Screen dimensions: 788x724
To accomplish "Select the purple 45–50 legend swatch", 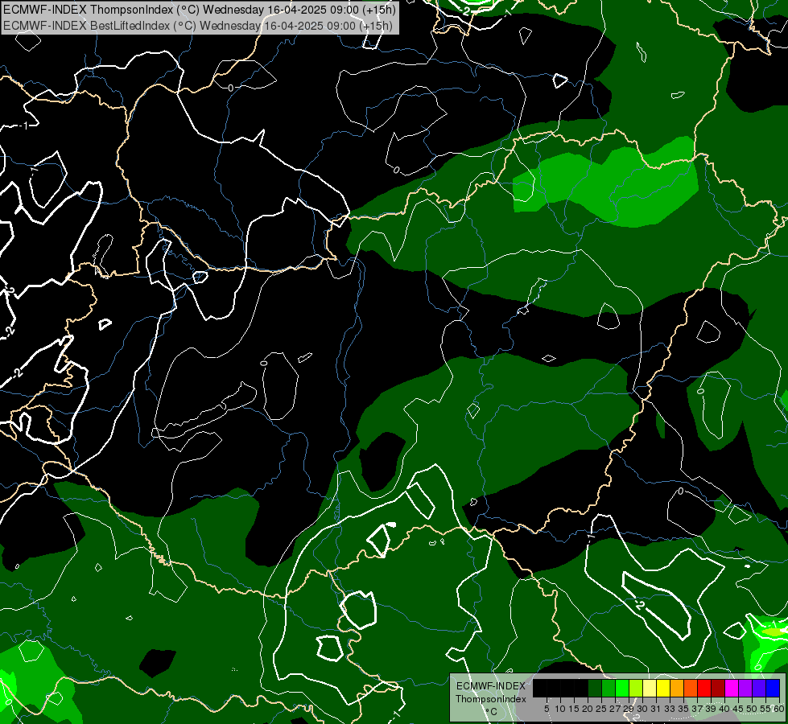I will pyautogui.click(x=745, y=688).
